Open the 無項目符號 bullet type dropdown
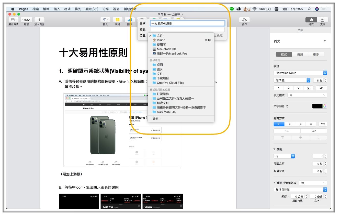Viewport: 339px width, 215px height. [x=300, y=190]
